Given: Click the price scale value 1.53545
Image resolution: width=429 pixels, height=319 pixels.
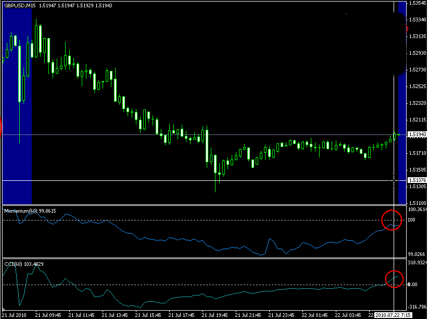Looking at the screenshot, I should tap(418, 3).
